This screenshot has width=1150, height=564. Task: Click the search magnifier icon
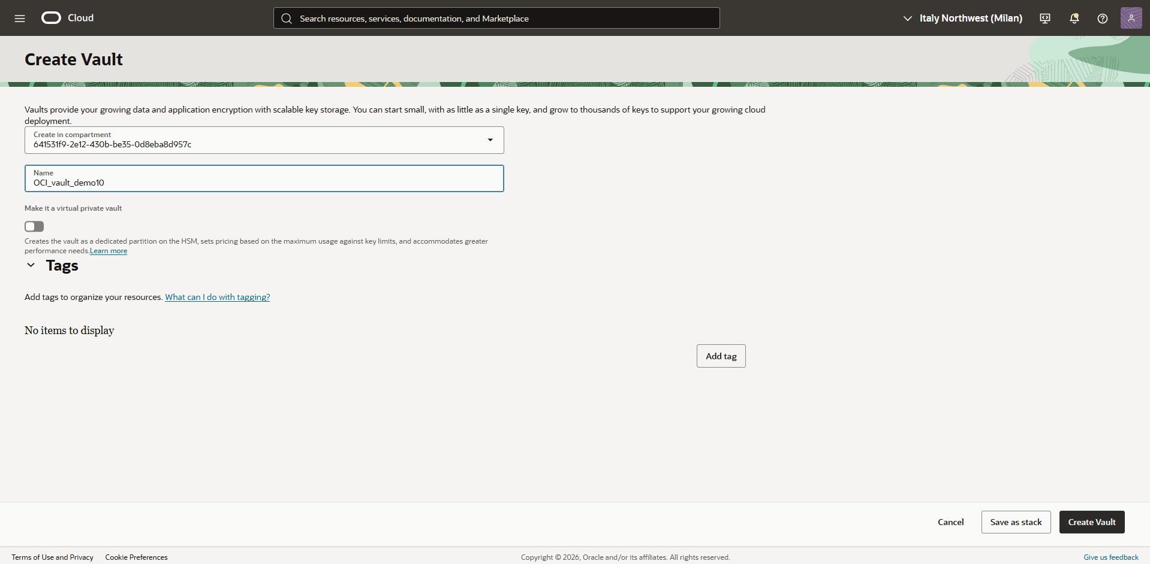(287, 19)
